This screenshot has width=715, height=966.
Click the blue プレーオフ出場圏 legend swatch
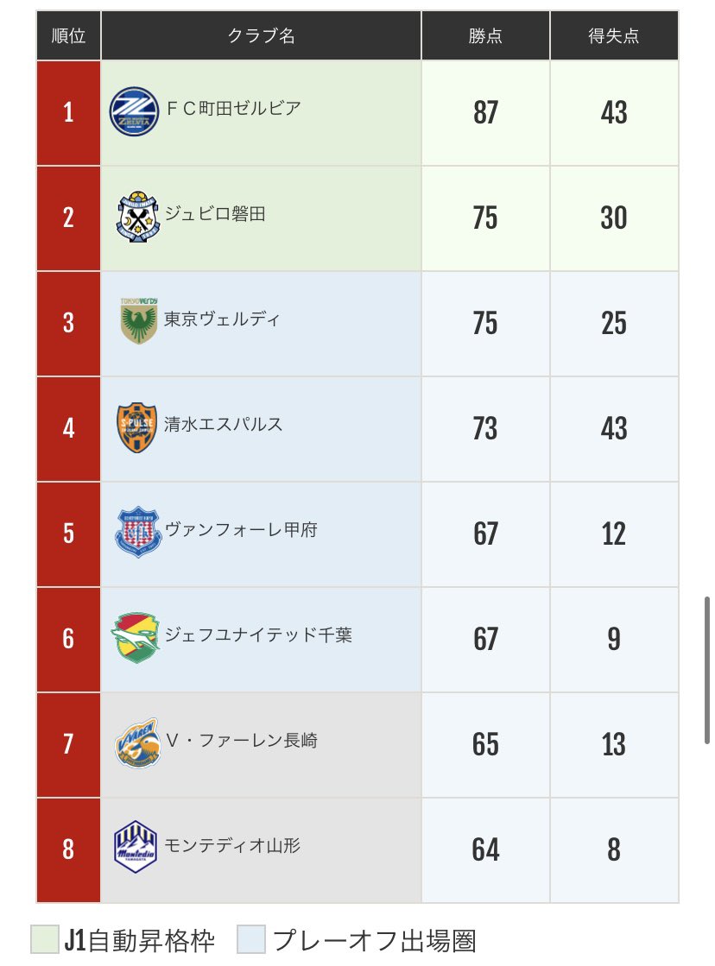click(251, 939)
